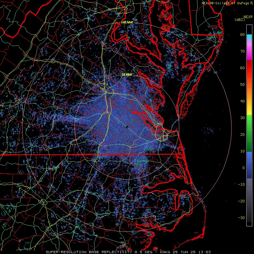
Task: Click the -30 dBZ scale label
Action: click(x=241, y=218)
